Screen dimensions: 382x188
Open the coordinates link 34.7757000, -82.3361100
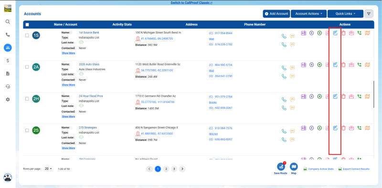click(x=157, y=70)
